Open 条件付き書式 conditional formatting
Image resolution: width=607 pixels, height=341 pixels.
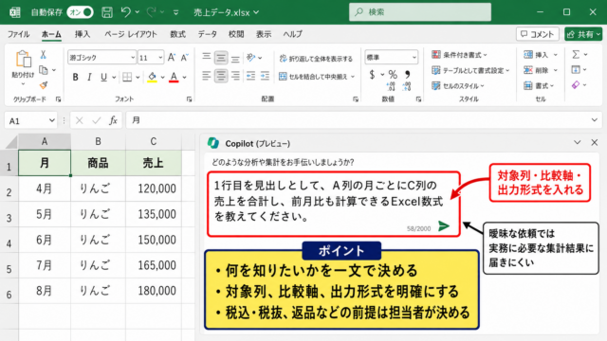pos(459,55)
